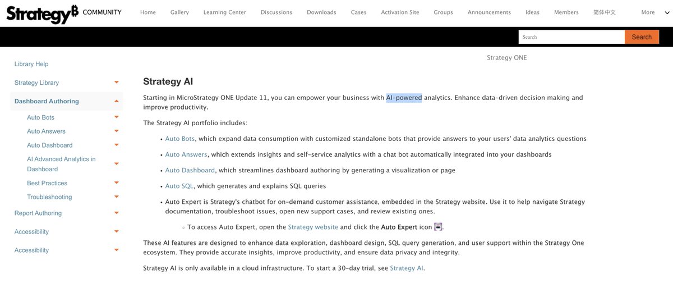Open Library Help in the sidebar
Image resolution: width=673 pixels, height=292 pixels.
coord(31,64)
